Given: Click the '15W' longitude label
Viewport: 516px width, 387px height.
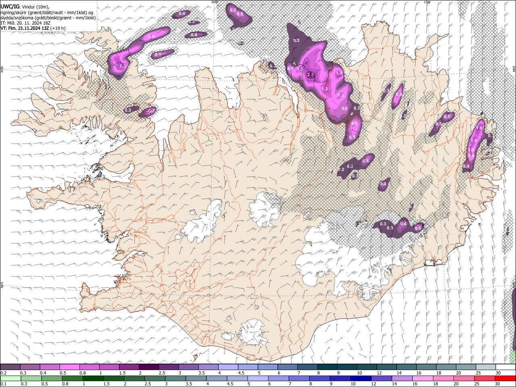Looking at the screenshot, I should (x=427, y=2).
